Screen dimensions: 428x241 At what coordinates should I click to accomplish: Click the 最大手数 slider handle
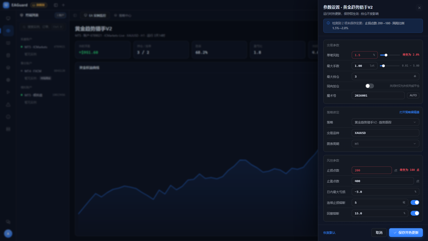pyautogui.click(x=383, y=66)
